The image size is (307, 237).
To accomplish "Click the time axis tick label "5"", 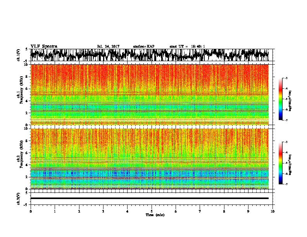I will point(152,211).
